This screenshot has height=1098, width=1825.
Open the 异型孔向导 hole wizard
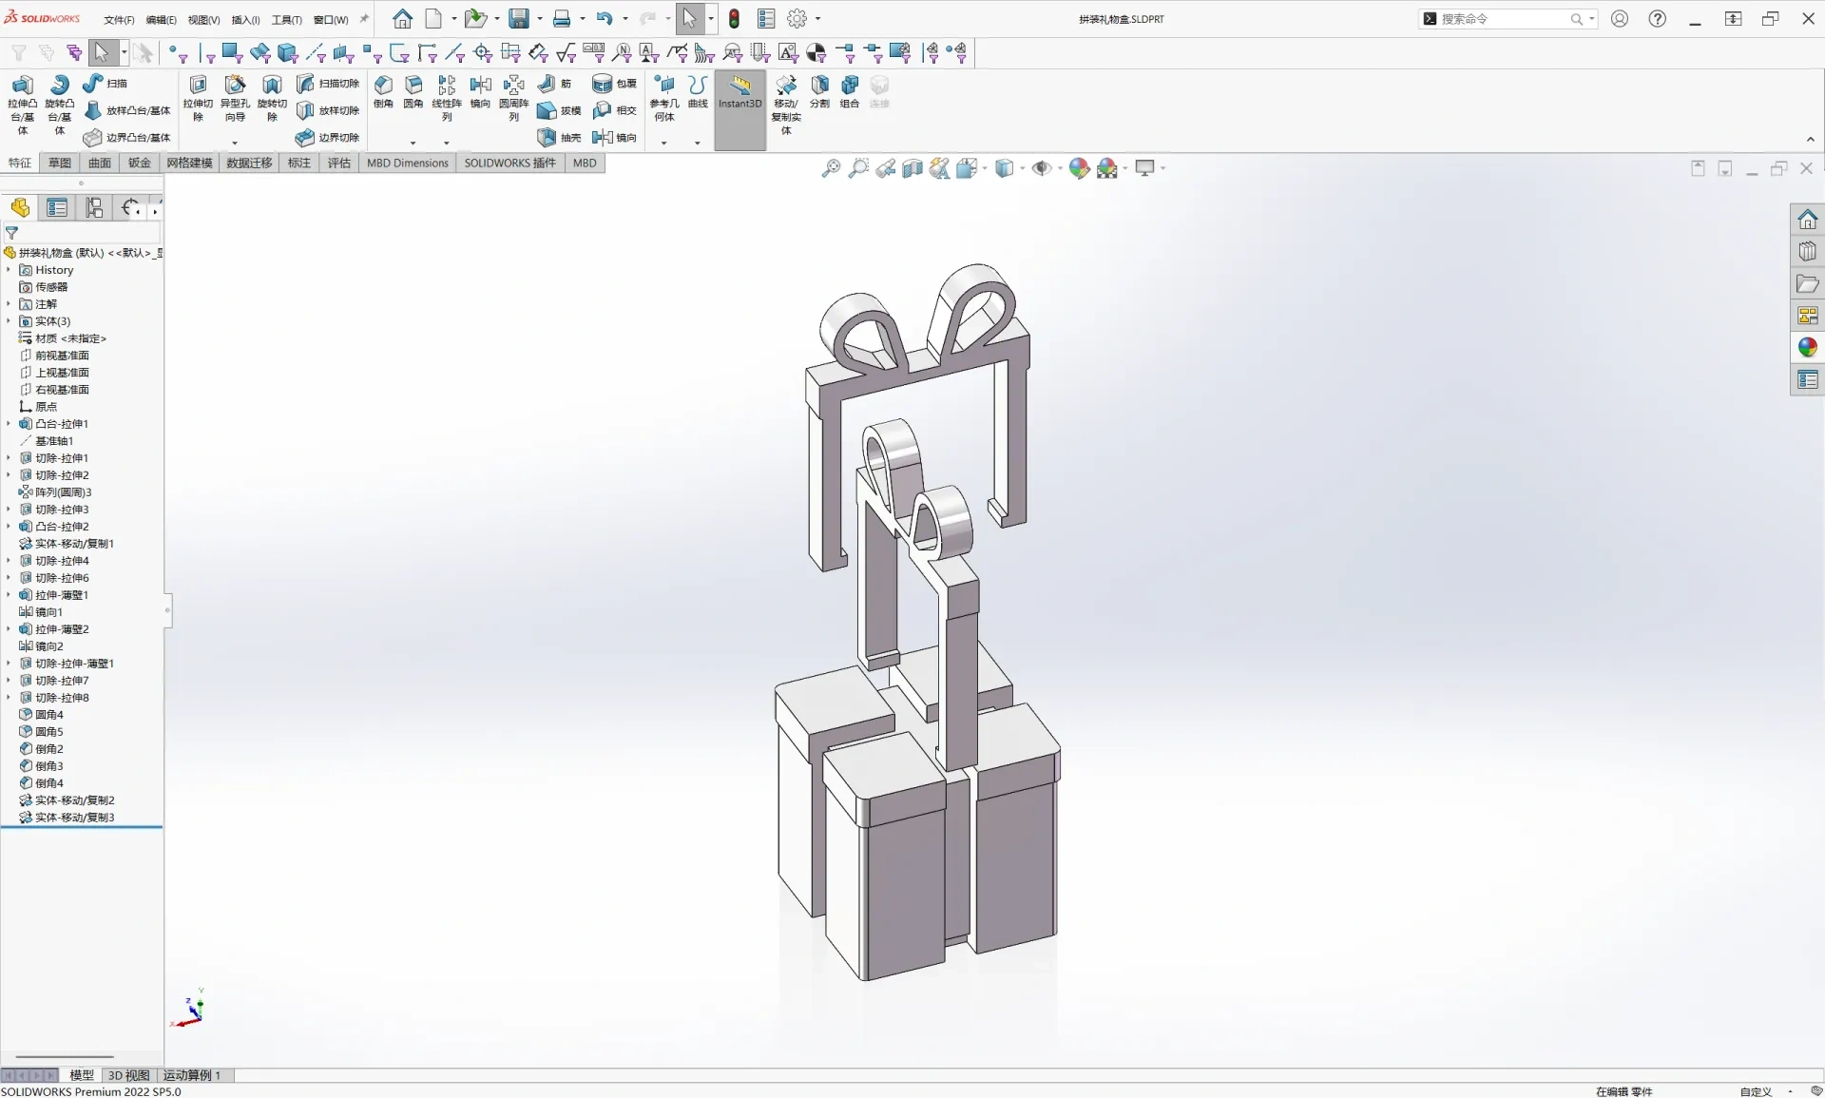click(235, 99)
